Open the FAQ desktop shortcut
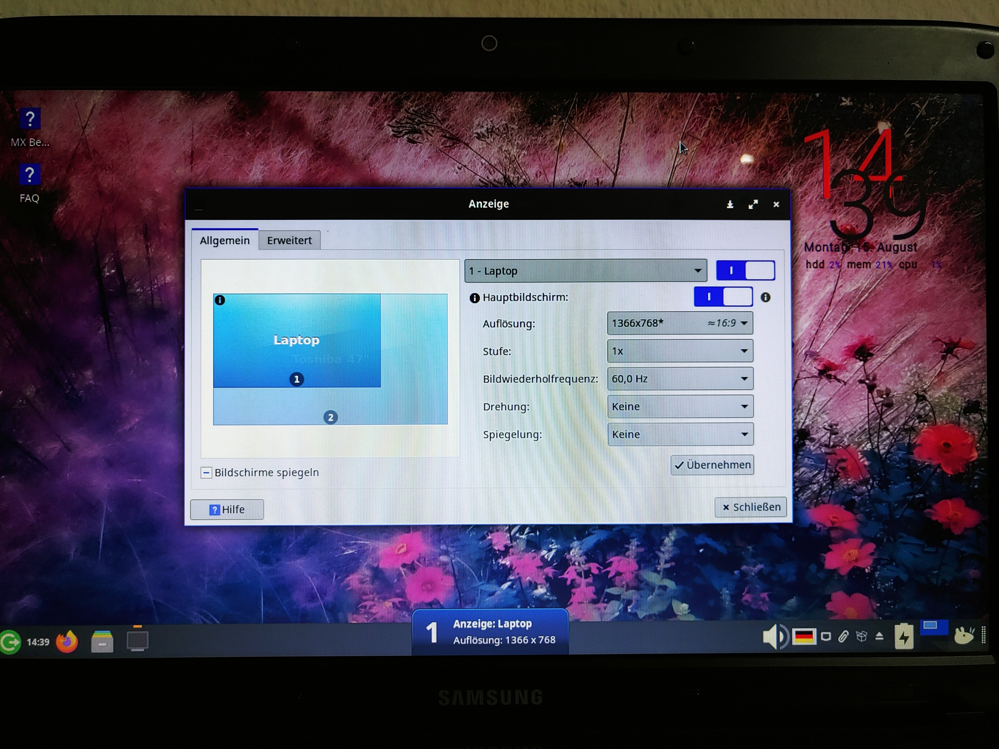This screenshot has width=999, height=749. click(x=30, y=175)
